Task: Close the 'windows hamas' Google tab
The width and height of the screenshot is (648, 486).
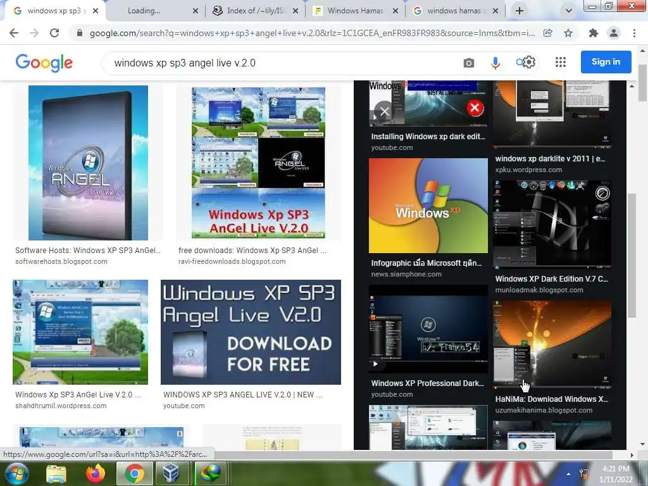Action: click(495, 11)
